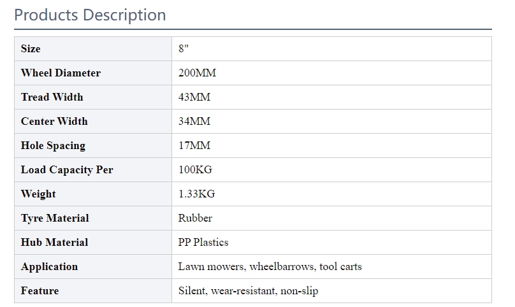Select the Tread Width label
Viewport: 515px width, 307px height.
click(x=52, y=97)
